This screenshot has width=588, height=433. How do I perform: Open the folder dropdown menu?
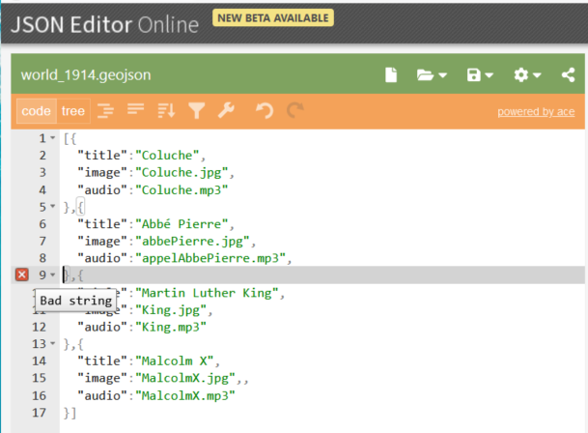[432, 75]
